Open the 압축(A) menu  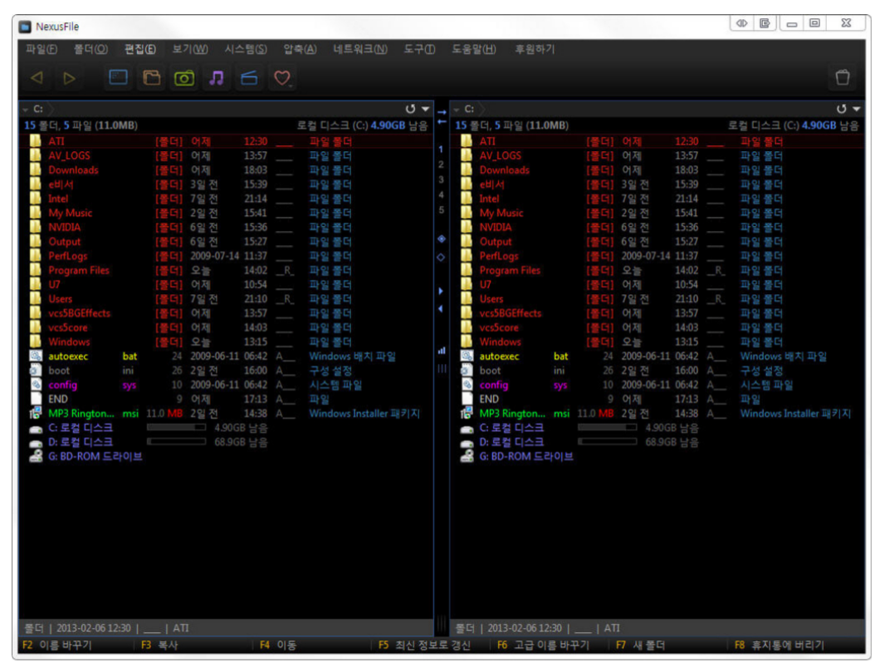[x=300, y=49]
